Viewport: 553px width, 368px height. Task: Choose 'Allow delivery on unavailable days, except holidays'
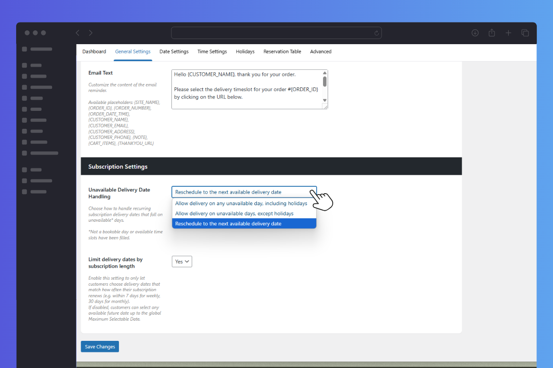(x=234, y=213)
